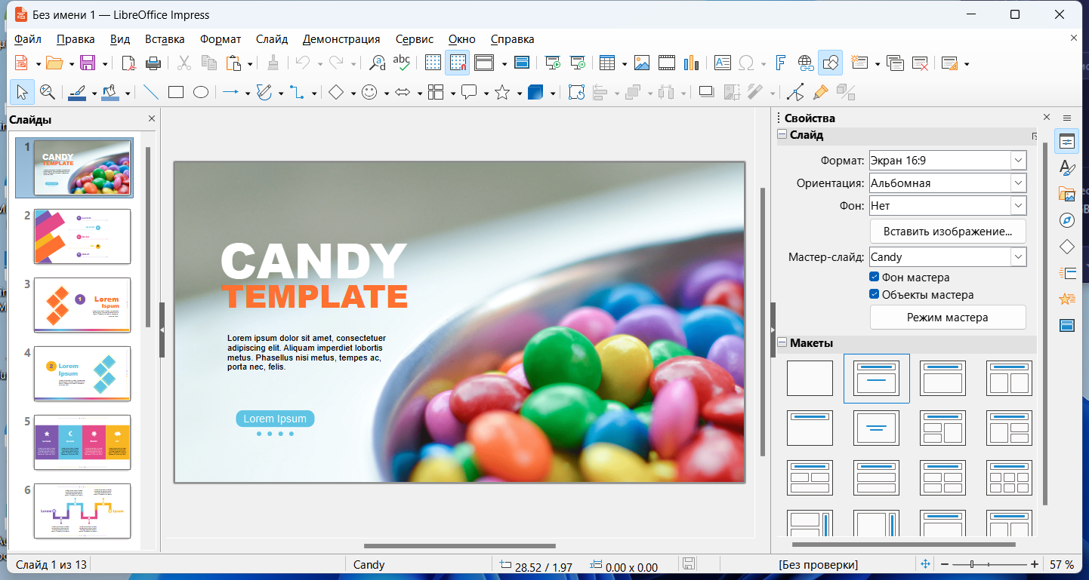This screenshot has width=1089, height=580.
Task: Start slideshow from first slide
Action: point(553,63)
